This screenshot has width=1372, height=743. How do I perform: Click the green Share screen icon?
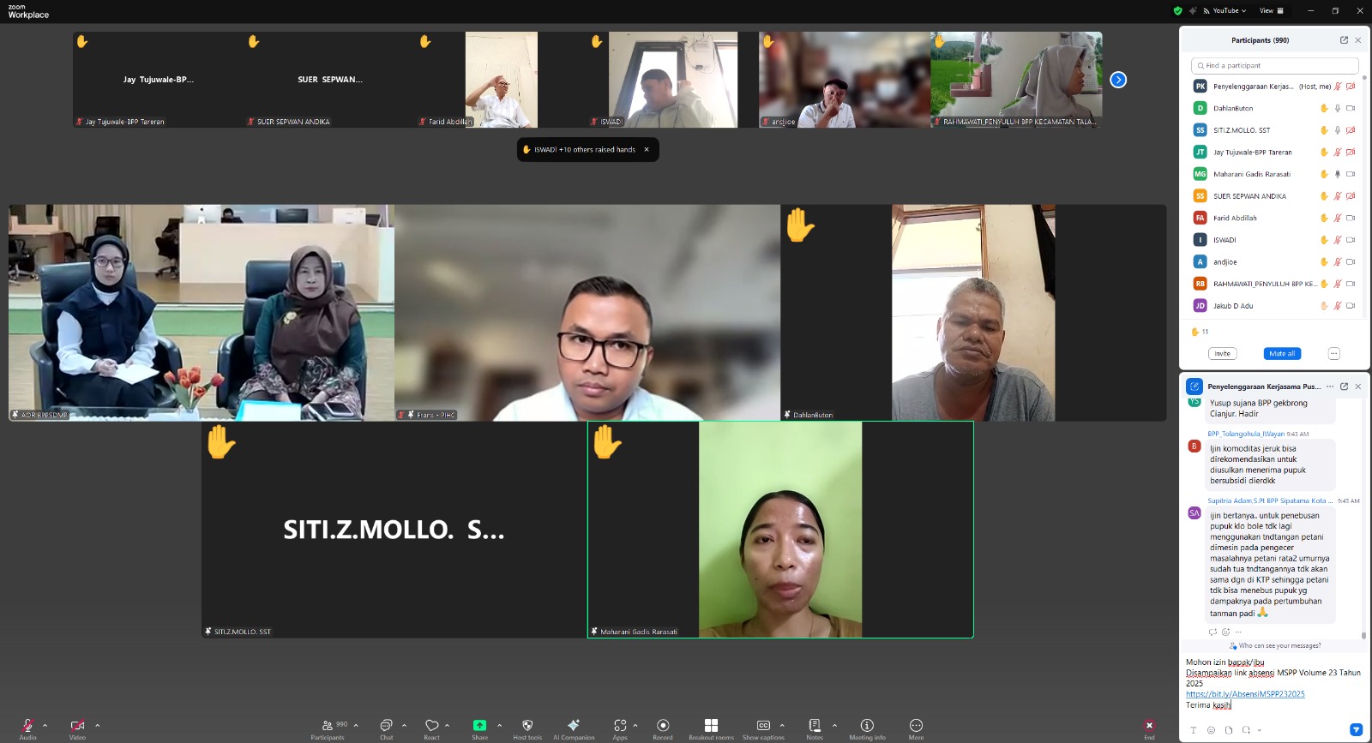tap(479, 726)
